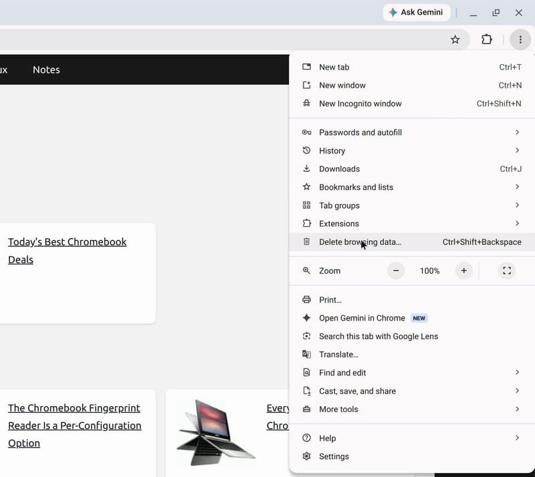Restore down the Chrome window
535x477 pixels.
pos(496,13)
